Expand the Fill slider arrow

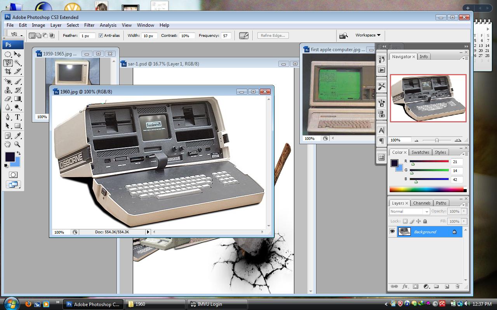[464, 221]
